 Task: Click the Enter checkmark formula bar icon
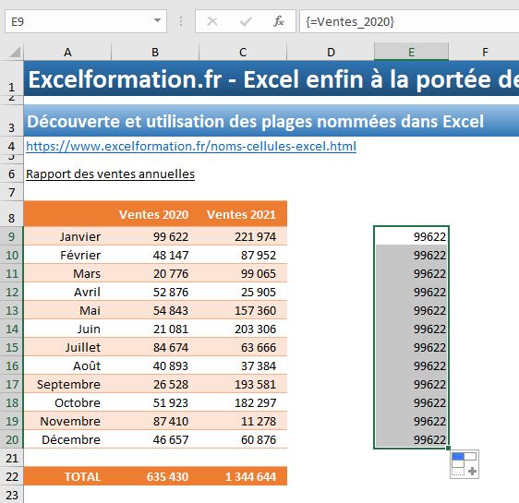[246, 21]
